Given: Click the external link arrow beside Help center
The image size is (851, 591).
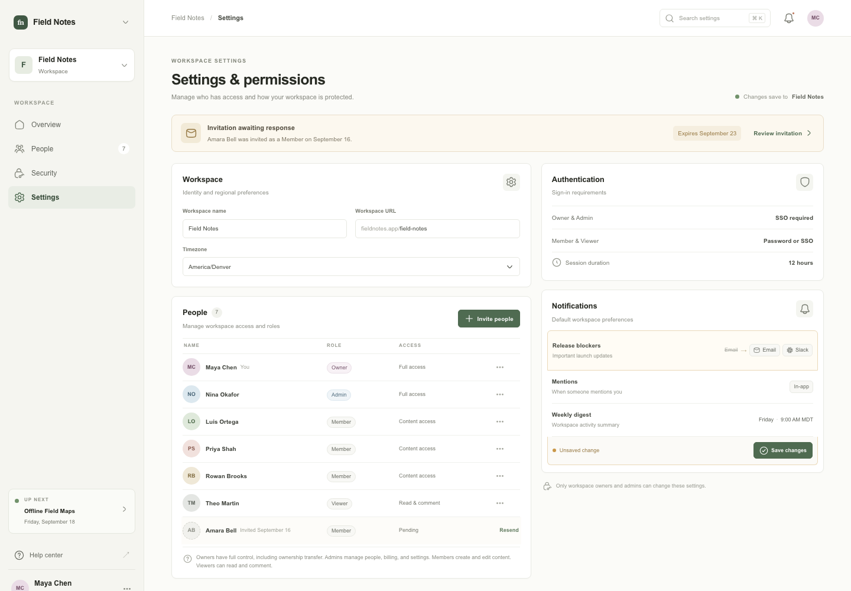Looking at the screenshot, I should 126,555.
